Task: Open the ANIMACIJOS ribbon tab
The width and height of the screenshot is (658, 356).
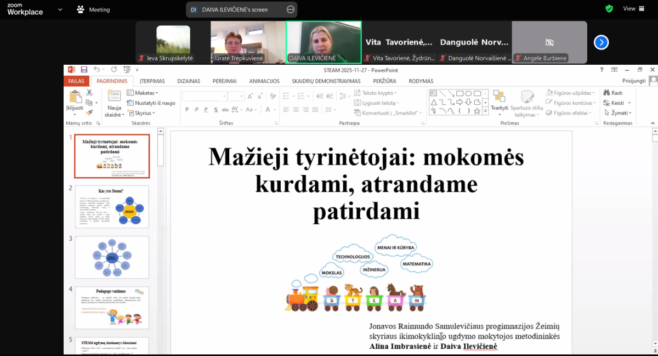Action: [x=264, y=81]
